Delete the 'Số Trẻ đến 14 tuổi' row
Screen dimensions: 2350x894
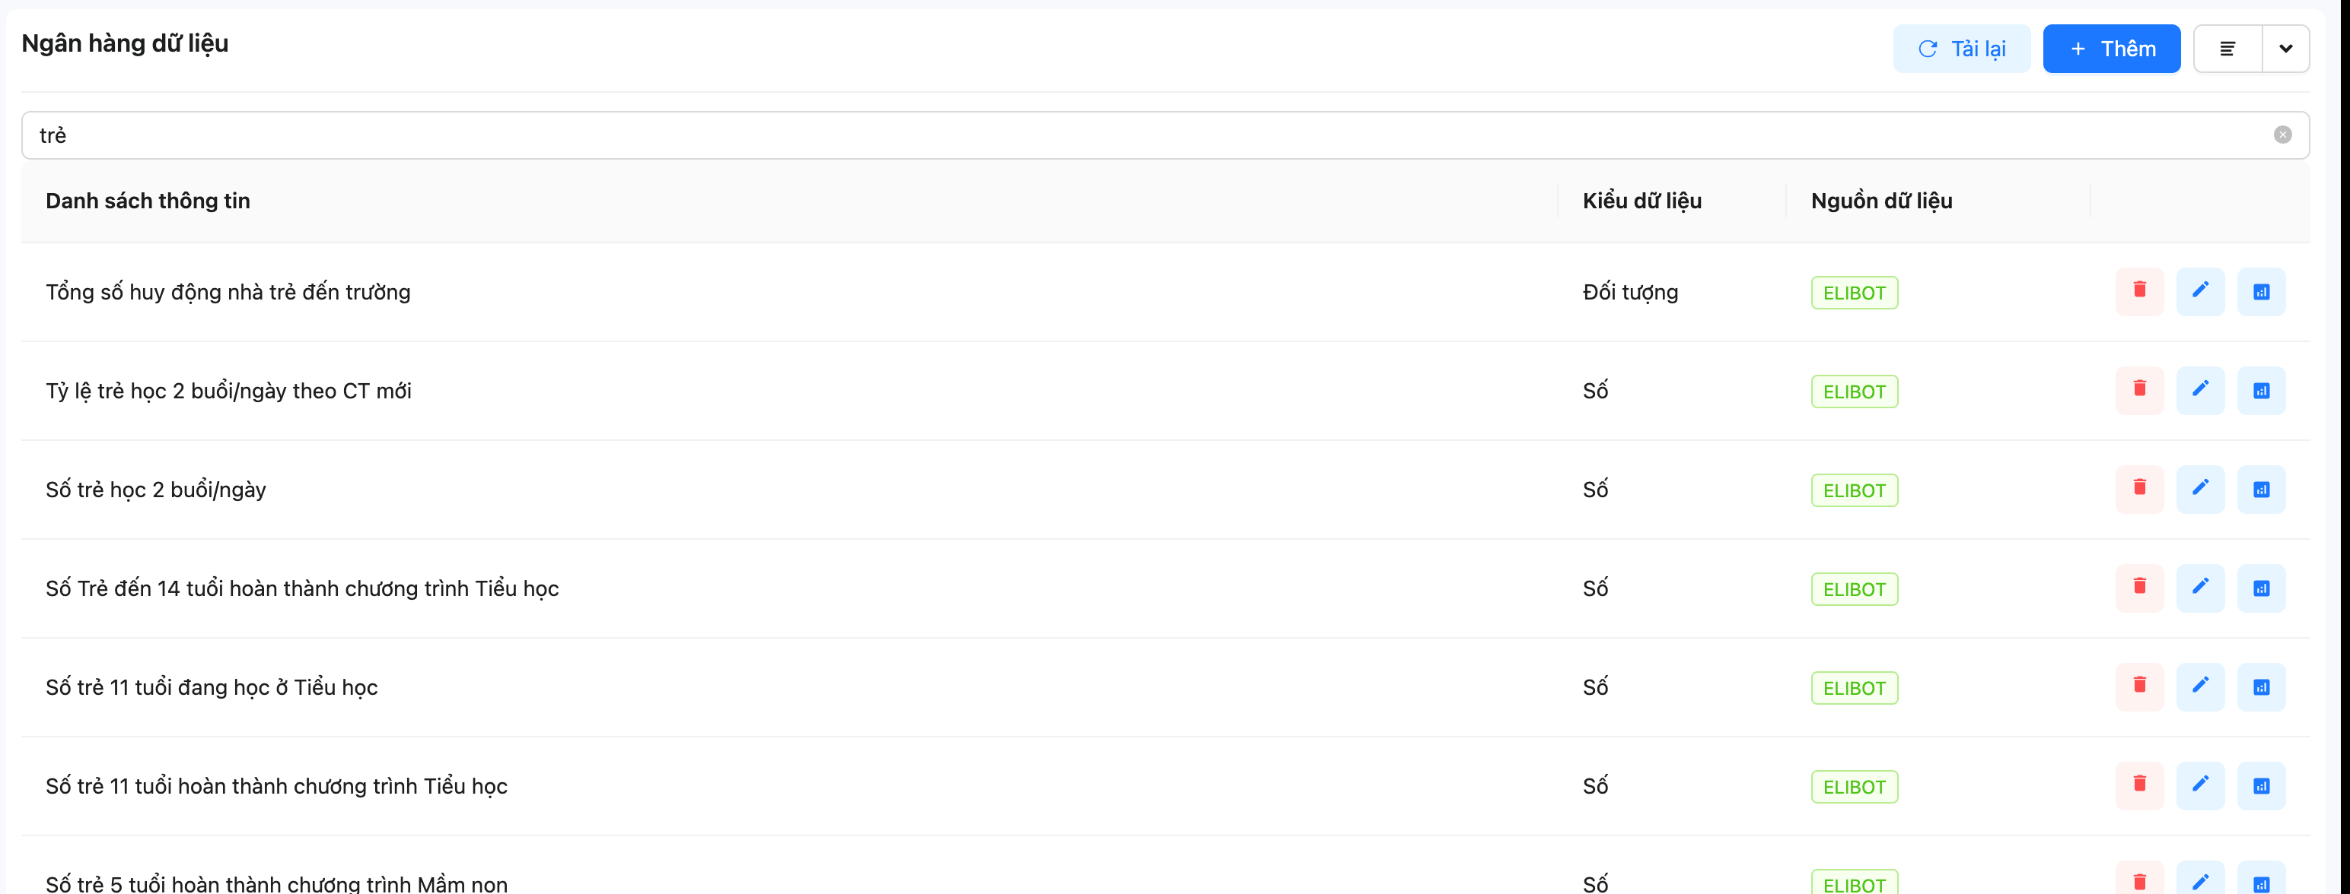(2138, 588)
